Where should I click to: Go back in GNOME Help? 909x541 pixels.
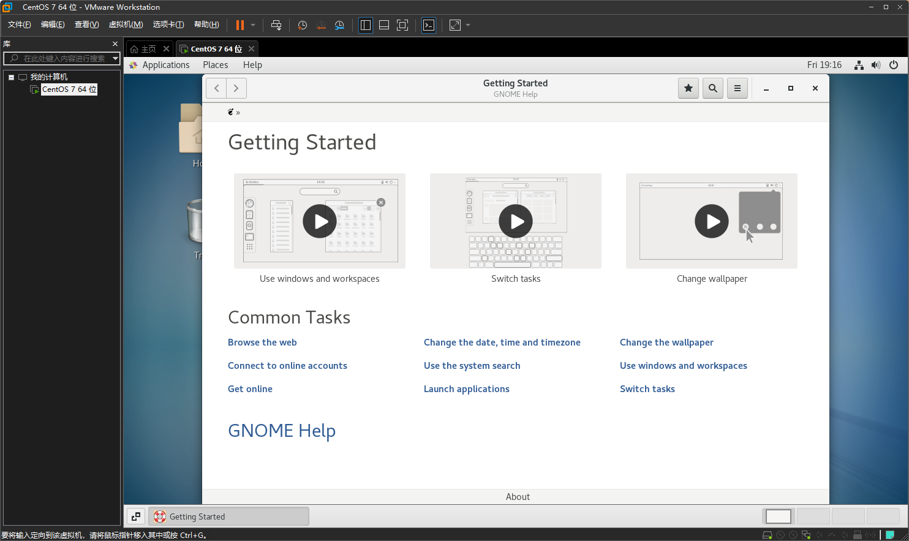(216, 88)
